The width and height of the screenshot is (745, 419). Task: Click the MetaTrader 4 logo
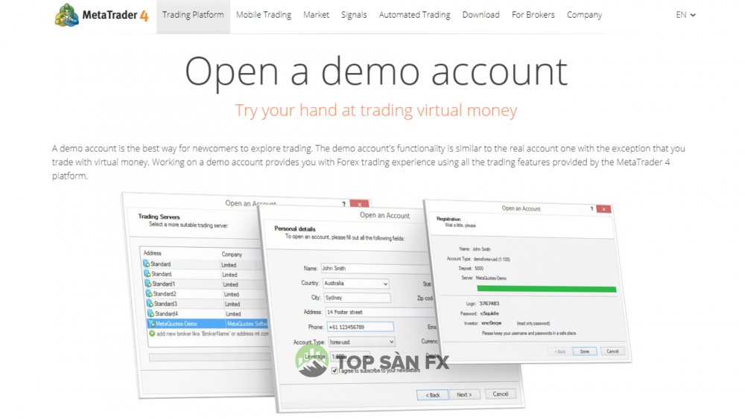101,15
